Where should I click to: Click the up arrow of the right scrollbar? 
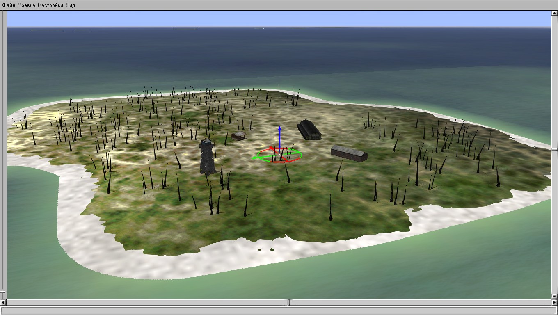click(x=554, y=14)
